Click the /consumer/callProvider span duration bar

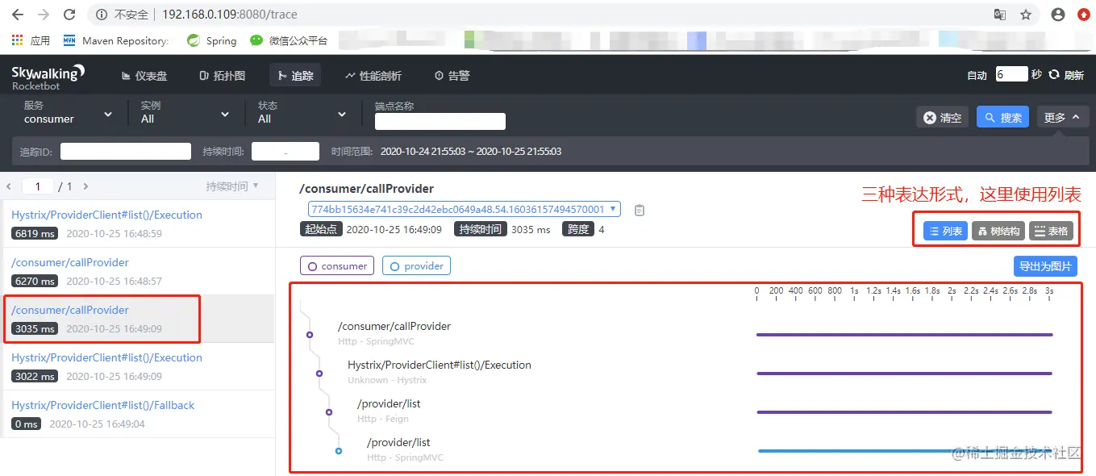coord(904,334)
